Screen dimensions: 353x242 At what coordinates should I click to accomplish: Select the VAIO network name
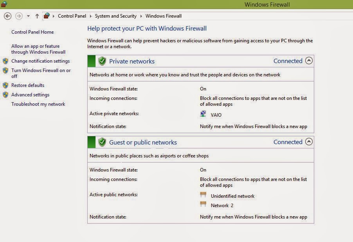coord(216,115)
